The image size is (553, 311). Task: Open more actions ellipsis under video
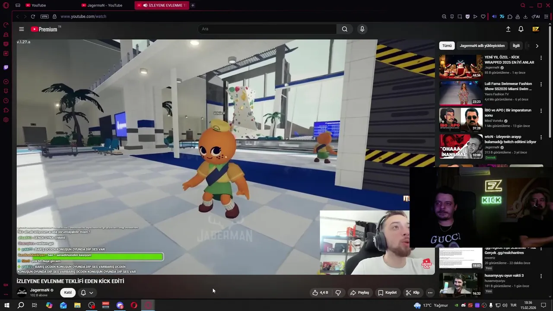click(x=430, y=292)
